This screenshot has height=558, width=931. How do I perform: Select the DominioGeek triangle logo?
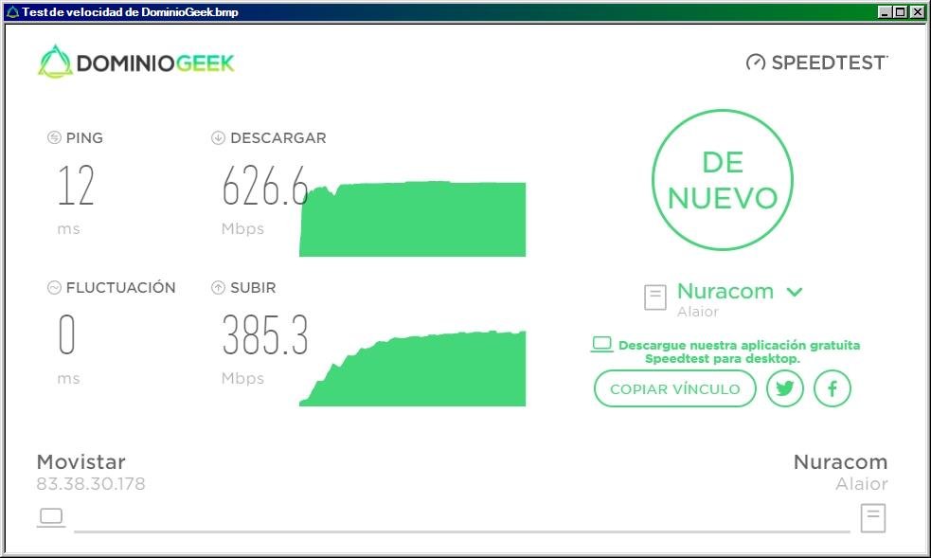click(x=54, y=63)
